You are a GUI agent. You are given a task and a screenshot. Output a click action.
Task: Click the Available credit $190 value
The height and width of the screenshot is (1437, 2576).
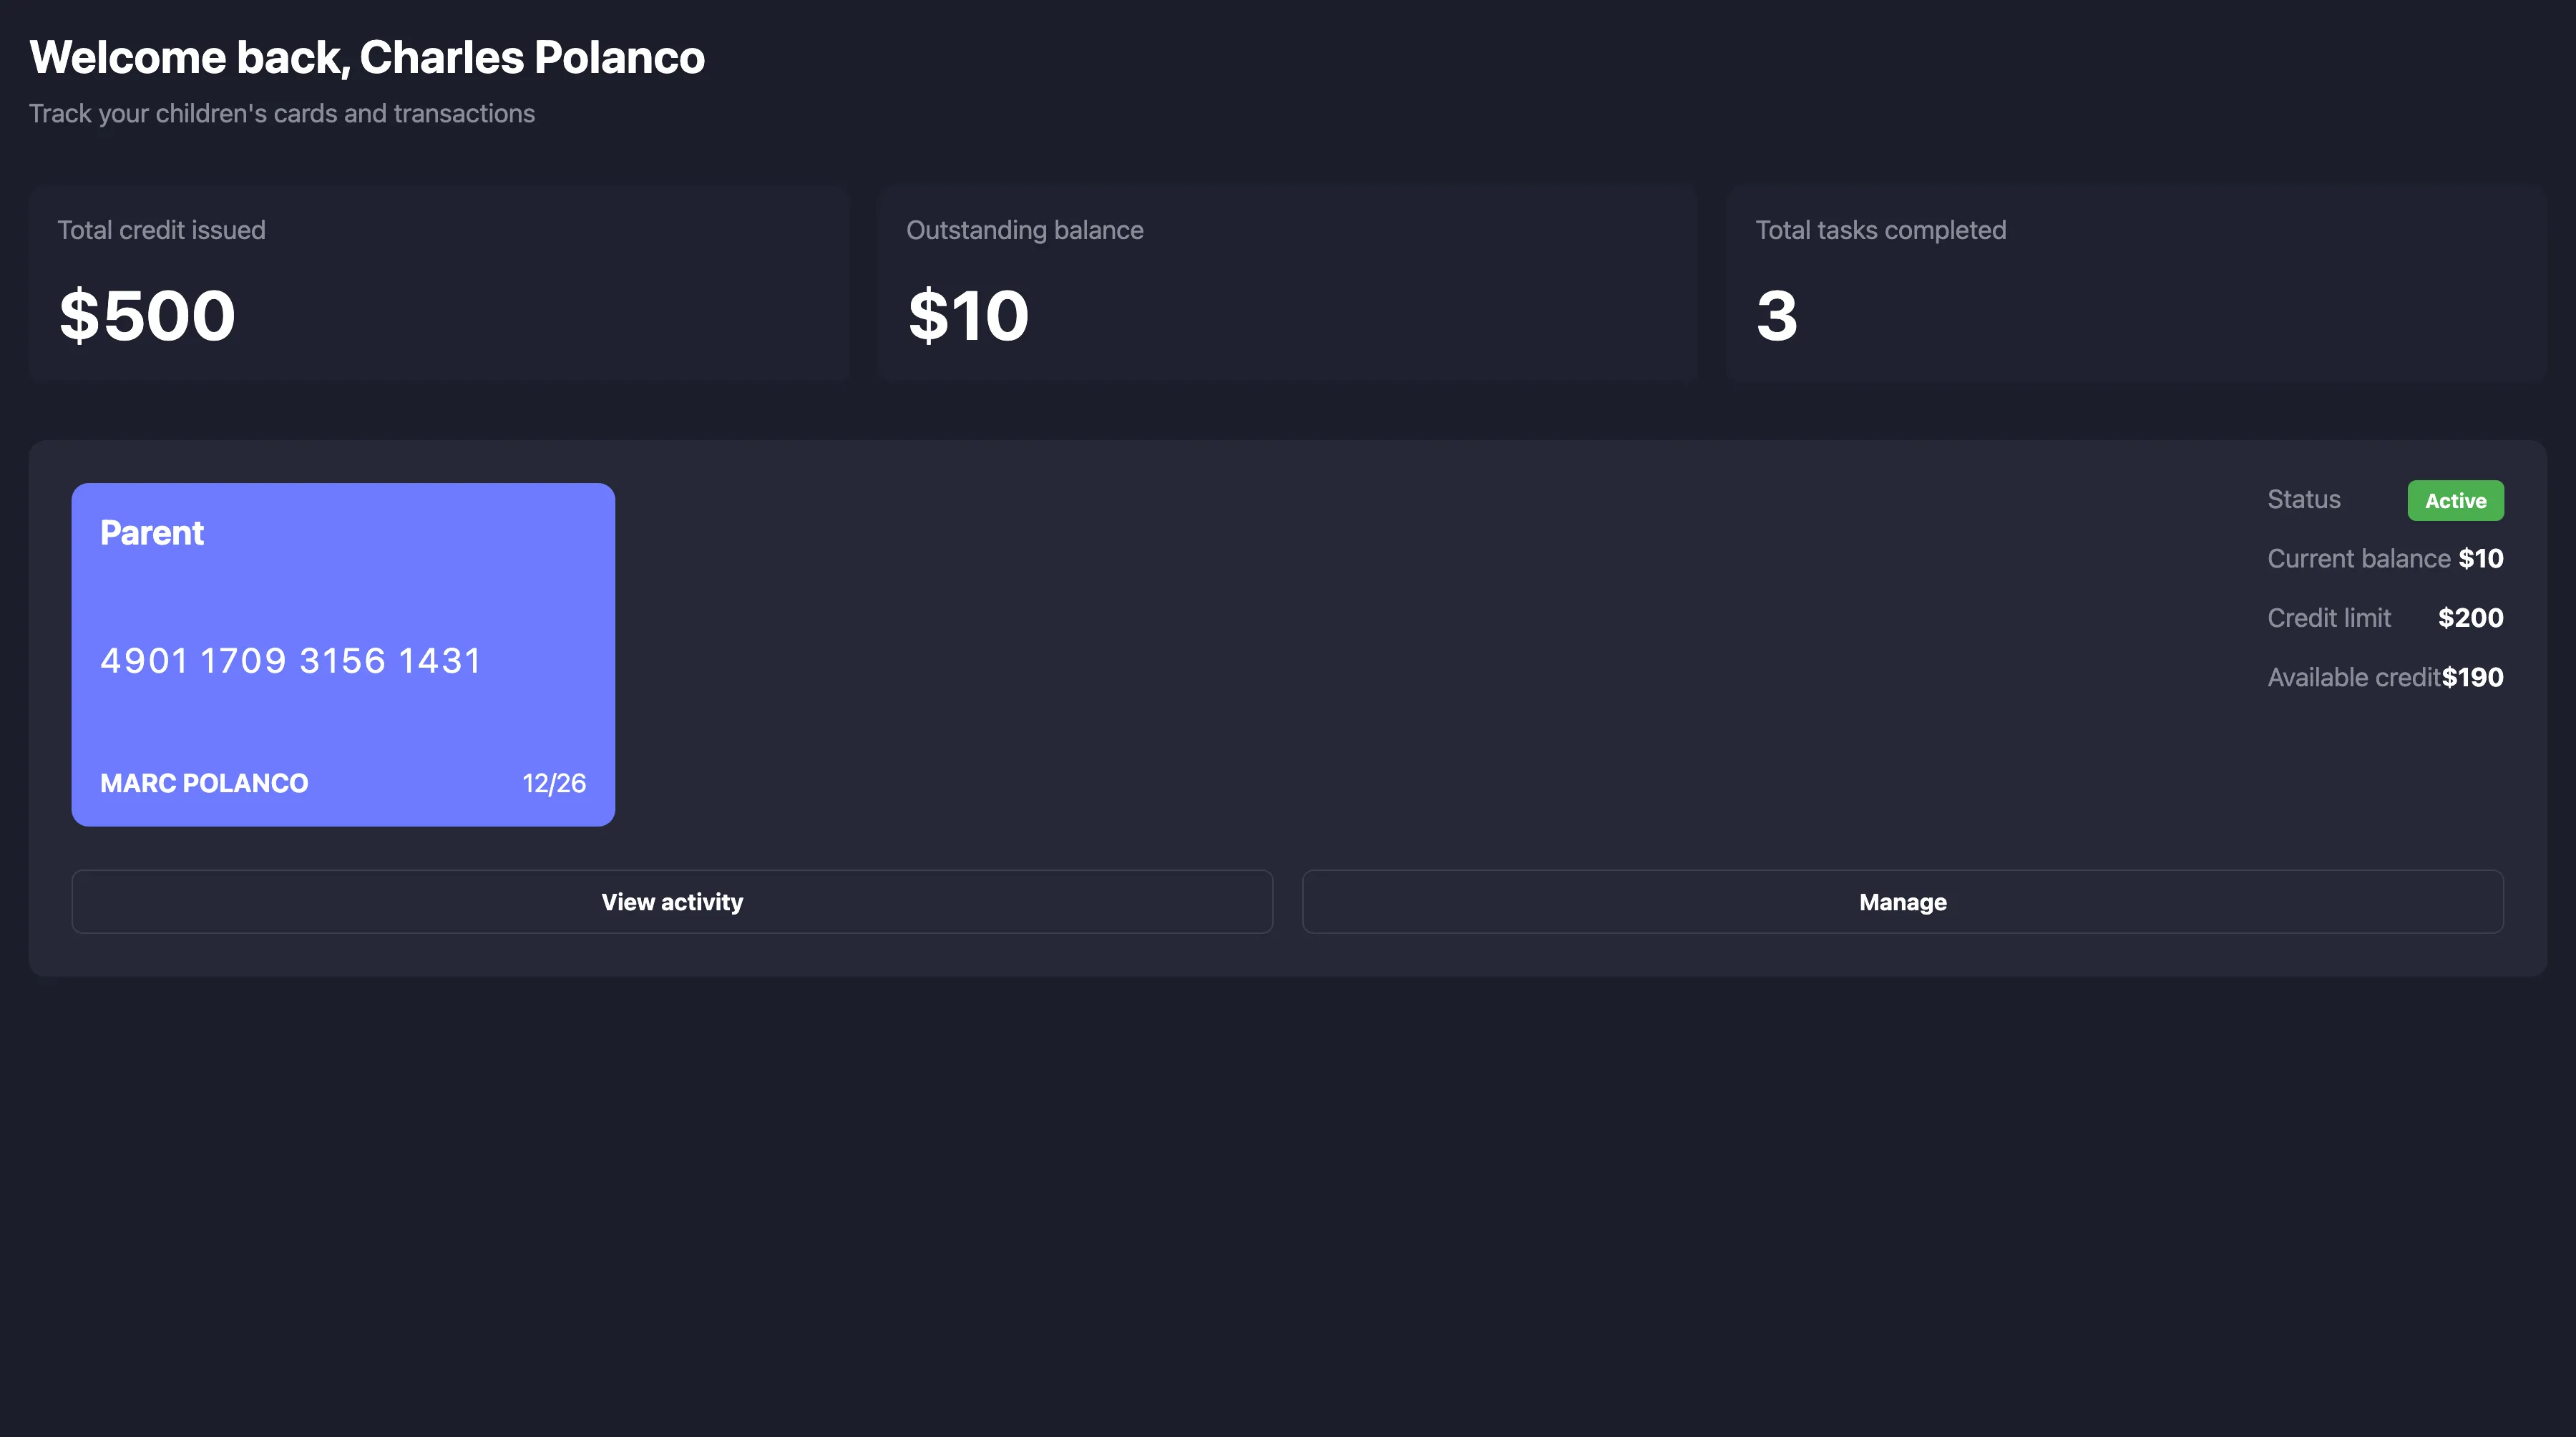[2474, 677]
